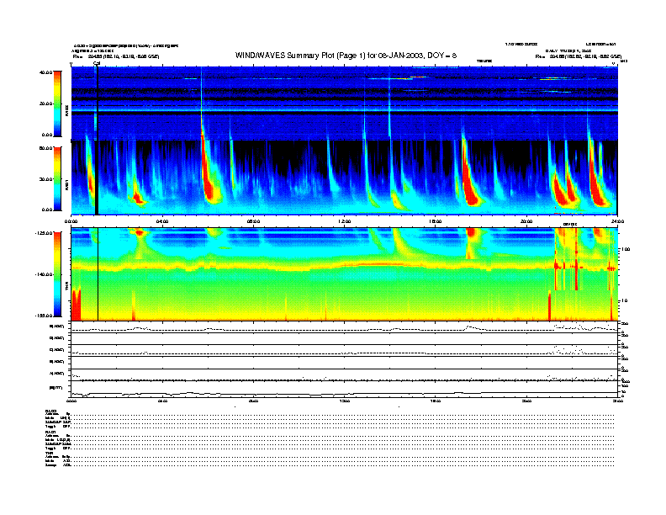Click the -140.00 tick on TNR scale
The width and height of the screenshot is (666, 515).
coord(44,274)
